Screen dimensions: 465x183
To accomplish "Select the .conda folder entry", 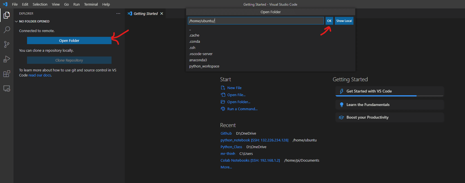I will tap(271, 42).
